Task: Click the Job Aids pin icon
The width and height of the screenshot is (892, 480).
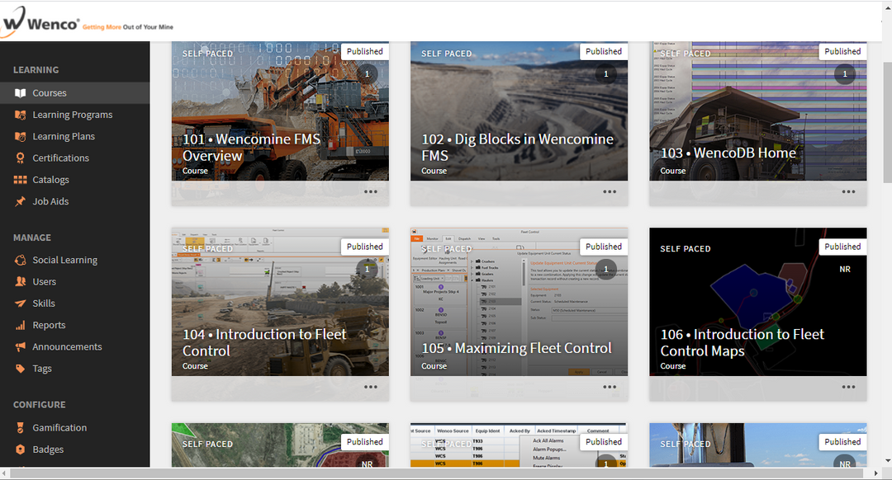Action: 20,200
